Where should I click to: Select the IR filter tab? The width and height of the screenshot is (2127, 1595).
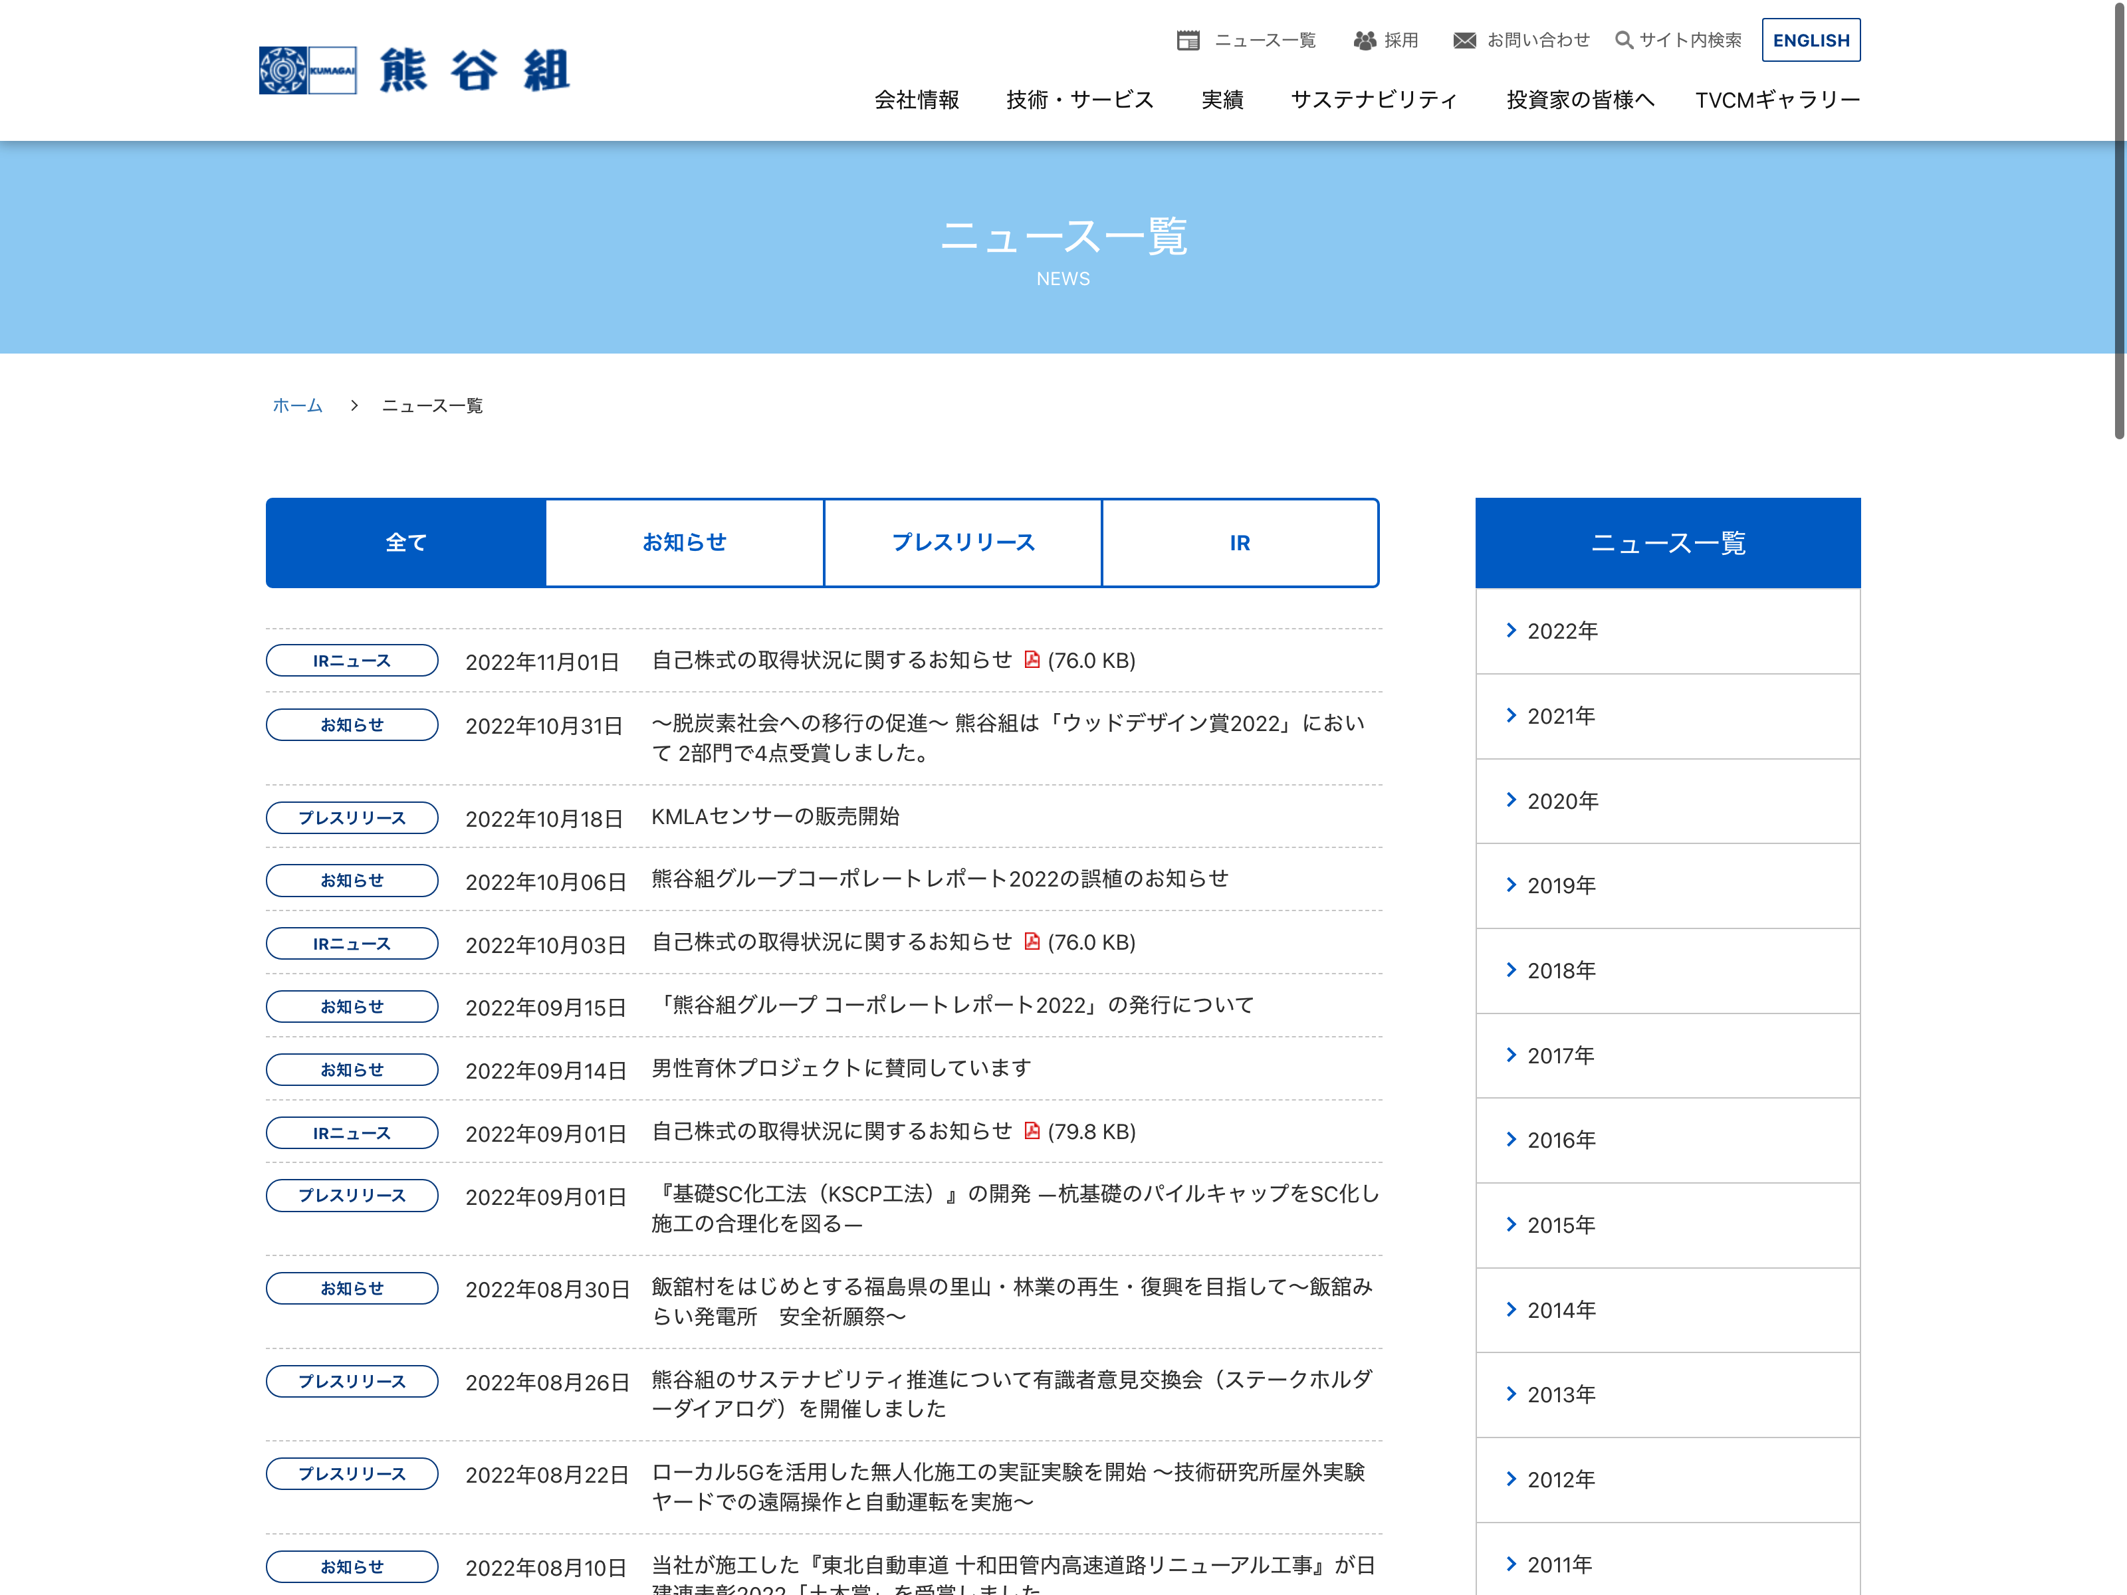point(1240,542)
